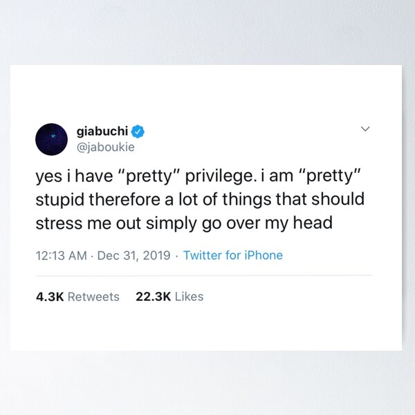The width and height of the screenshot is (415, 415).
Task: Click the gray background above the poster
Action: (x=207, y=31)
